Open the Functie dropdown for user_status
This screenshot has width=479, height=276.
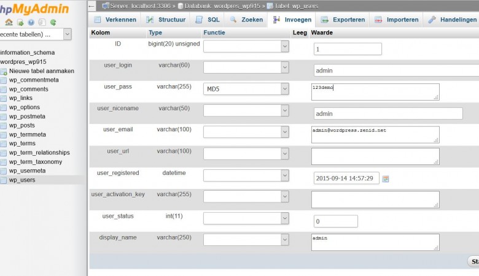(x=246, y=218)
